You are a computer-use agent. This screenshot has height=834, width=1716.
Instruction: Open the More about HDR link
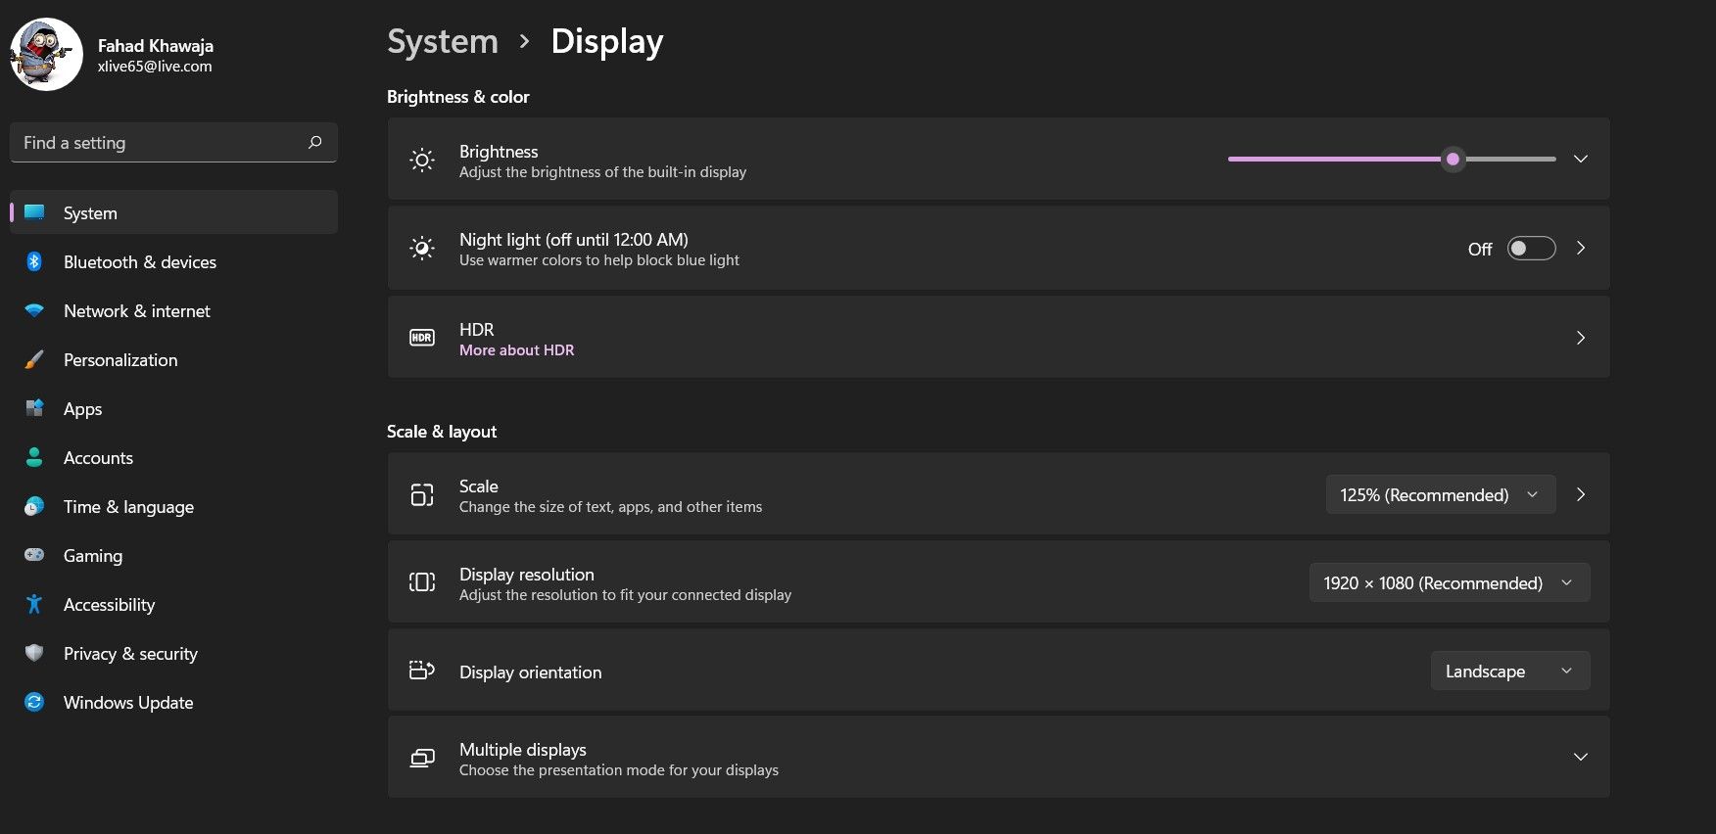517,350
